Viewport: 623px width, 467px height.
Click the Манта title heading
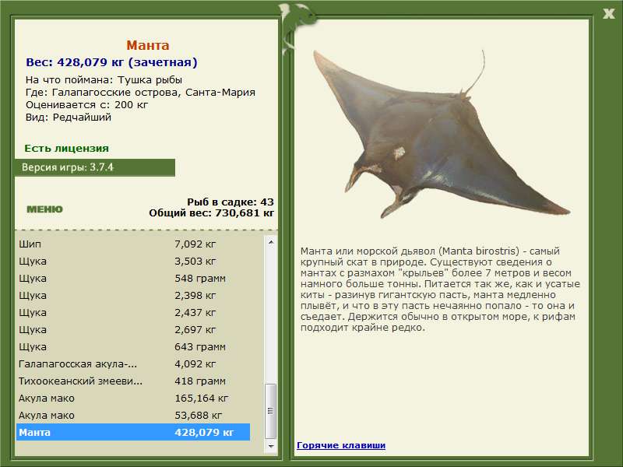tap(148, 45)
